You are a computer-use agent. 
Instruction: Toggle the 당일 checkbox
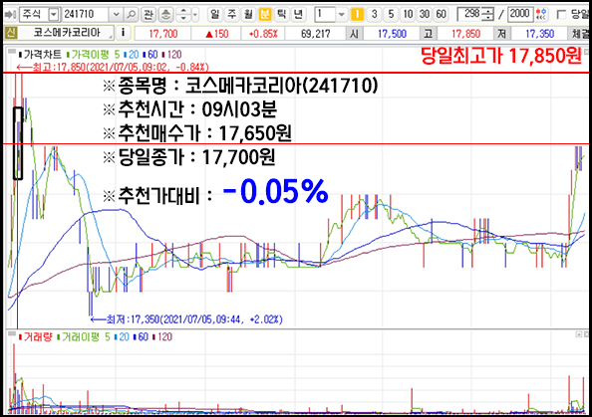561,15
